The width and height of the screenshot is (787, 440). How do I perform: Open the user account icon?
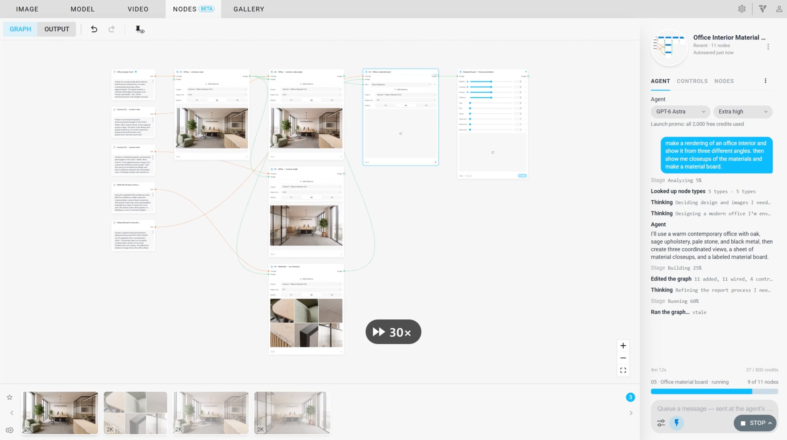coord(779,9)
